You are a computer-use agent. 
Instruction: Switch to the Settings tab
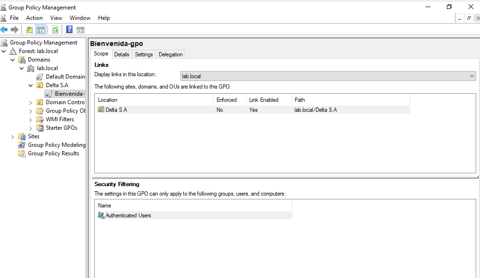coord(144,54)
